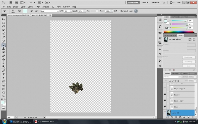Launch Adobe Bridge from top bar
The width and height of the screenshot is (198, 124).
point(11,3)
